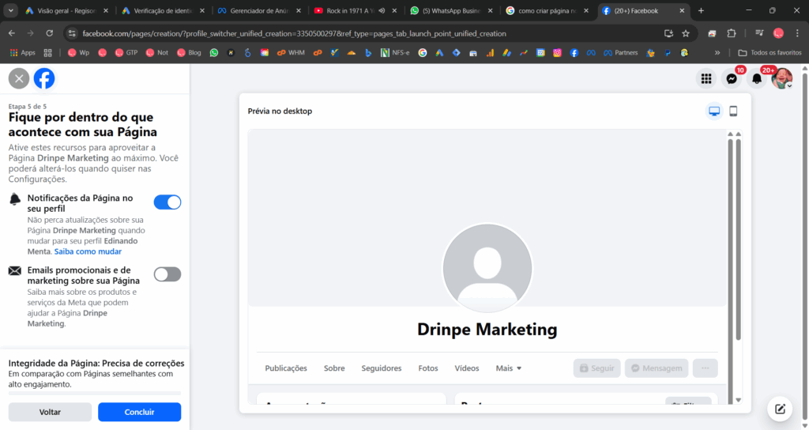Screen dimensions: 809x430
Task: Select Seguidores tab in preview
Action: 382,368
